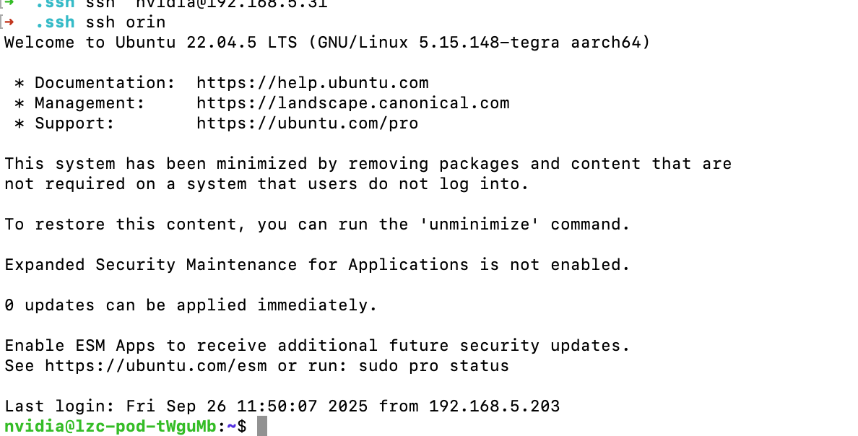The image size is (858, 436).
Task: Click the 'sudo pro status' command text
Action: (x=434, y=366)
